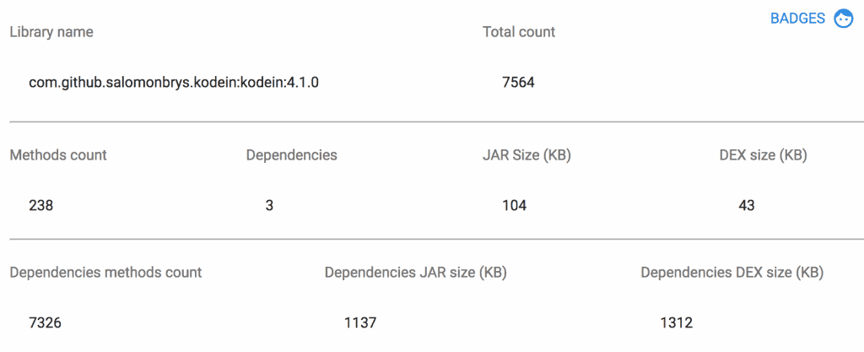Viewport: 864px width, 352px height.
Task: Click the Dependencies DEX size (KB) label
Action: pyautogui.click(x=732, y=272)
